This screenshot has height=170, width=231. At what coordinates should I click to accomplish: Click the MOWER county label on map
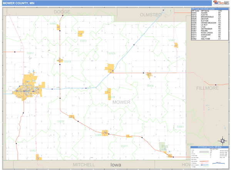tap(121, 102)
